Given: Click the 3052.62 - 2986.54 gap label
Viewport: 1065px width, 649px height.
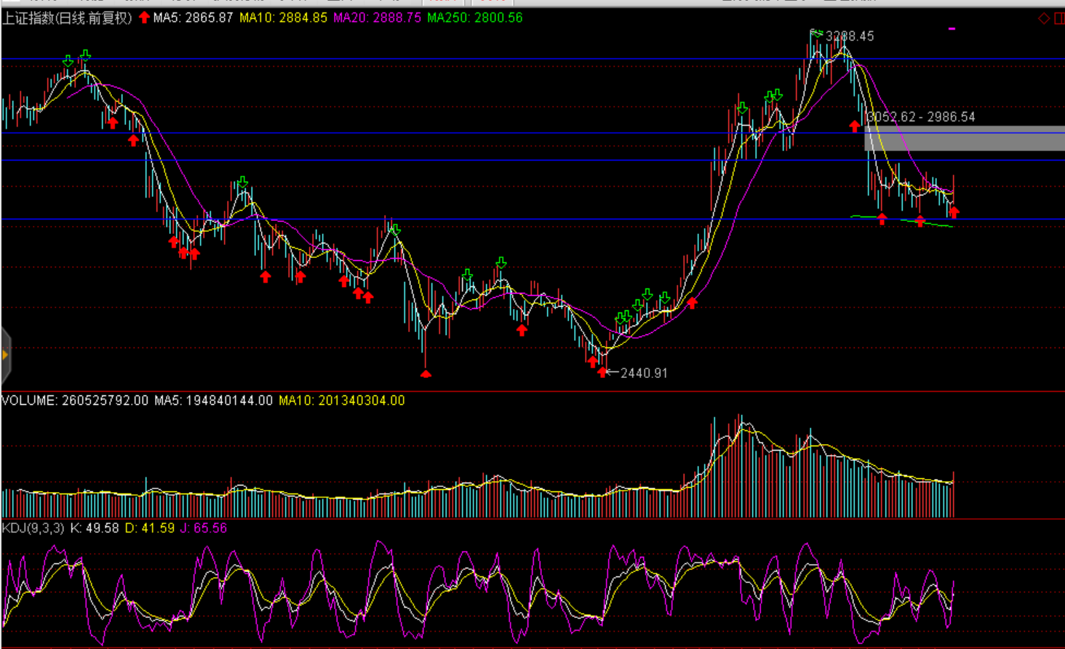Looking at the screenshot, I should 921,117.
